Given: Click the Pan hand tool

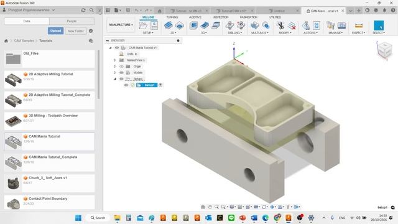Looking at the screenshot, I should (210, 207).
